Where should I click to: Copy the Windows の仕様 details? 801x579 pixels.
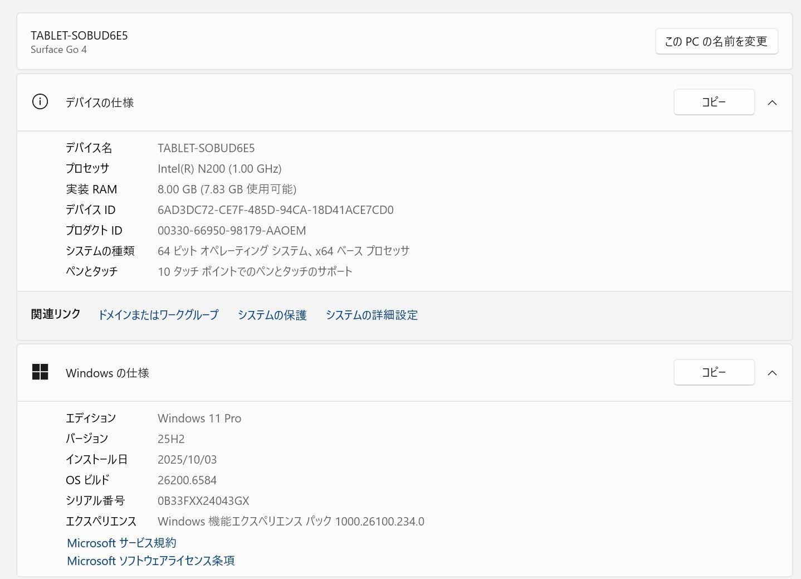(x=714, y=372)
